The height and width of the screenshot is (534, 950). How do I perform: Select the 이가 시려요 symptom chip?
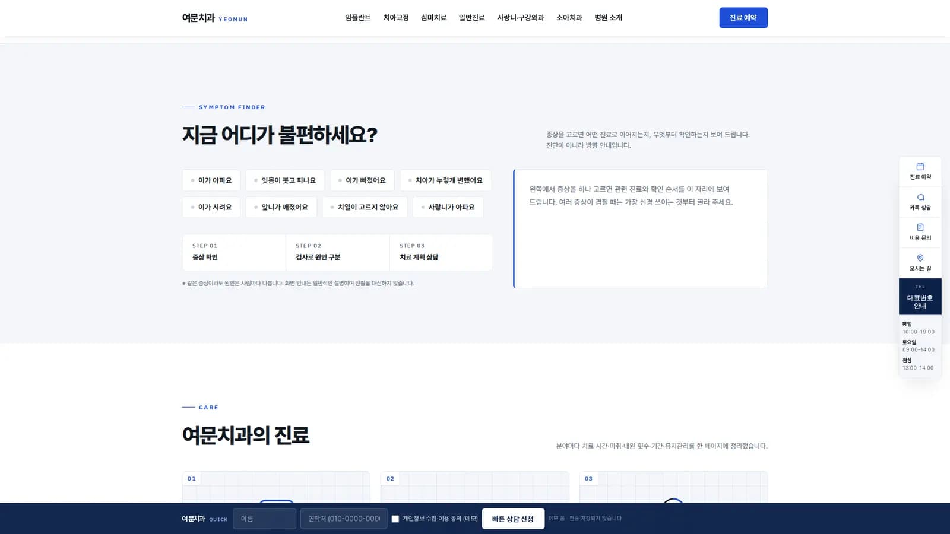click(x=211, y=207)
